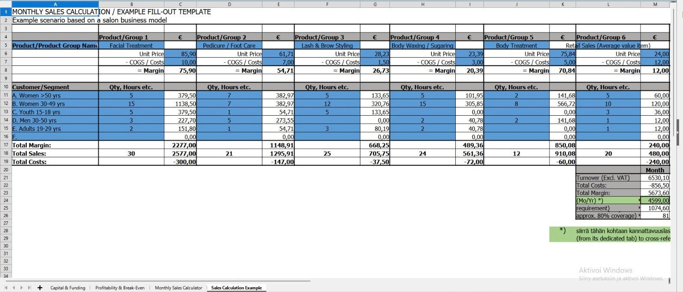Click the margin cell 75,90
The width and height of the screenshot is (683, 292).
(180, 70)
